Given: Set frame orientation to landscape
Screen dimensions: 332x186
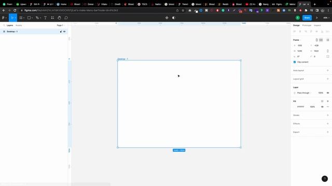Looking at the screenshot, I should (321, 40).
